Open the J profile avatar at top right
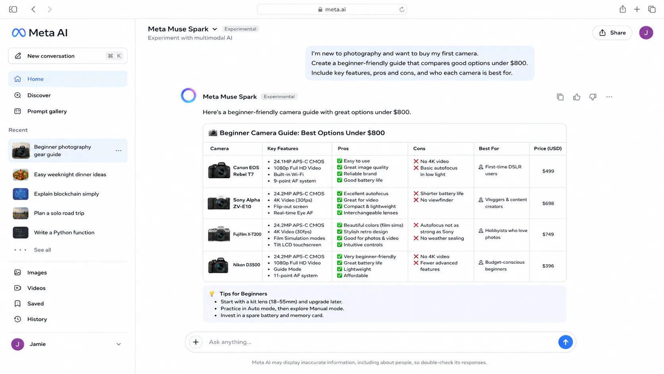The image size is (664, 374). pos(646,33)
